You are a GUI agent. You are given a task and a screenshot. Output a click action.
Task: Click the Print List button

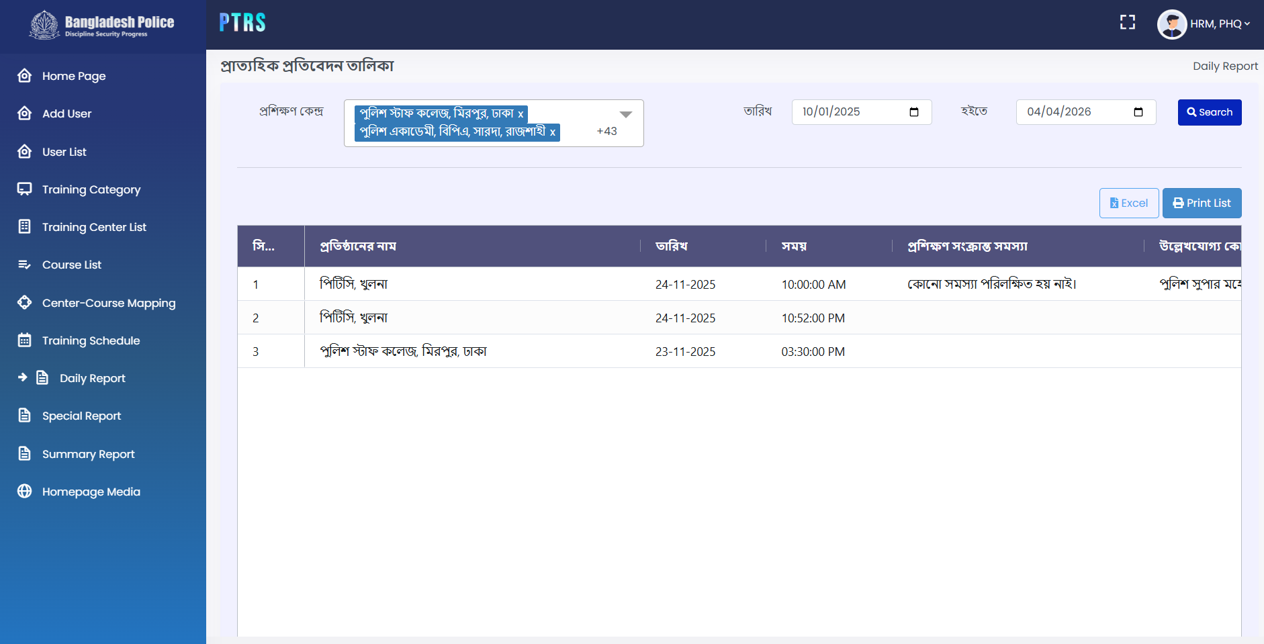coord(1201,203)
